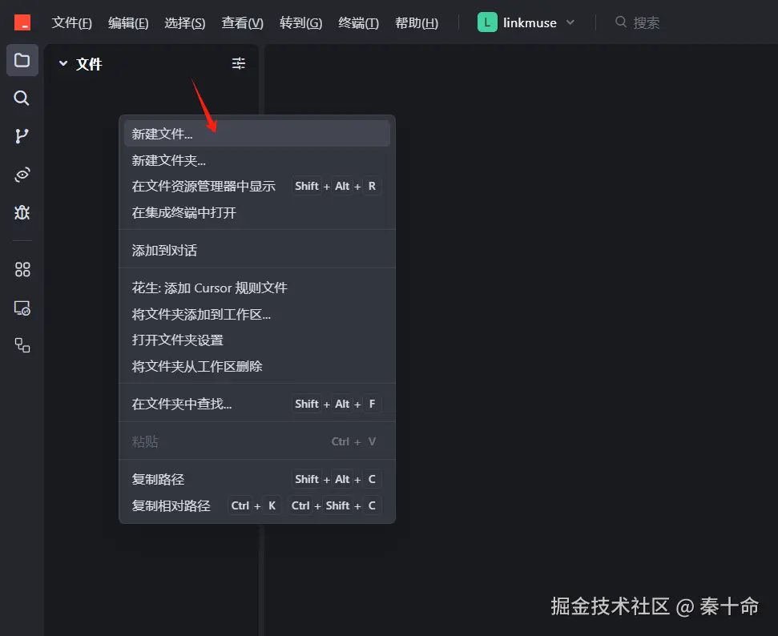Select 花生: 添加 Cursor 规则文件
Viewport: 778px width, 636px height.
click(x=257, y=288)
